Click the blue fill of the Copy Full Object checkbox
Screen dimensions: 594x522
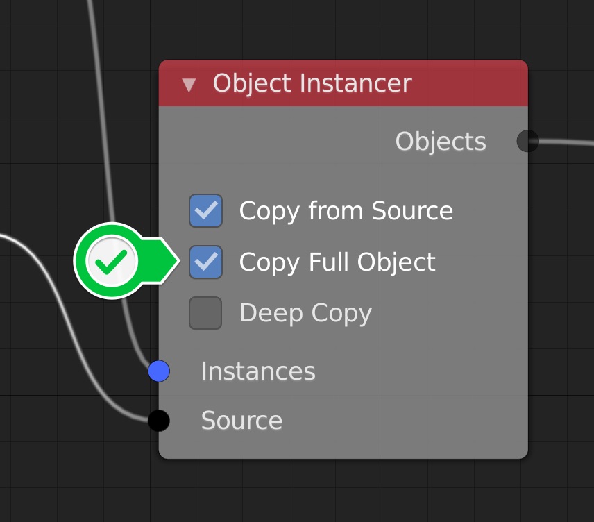[205, 262]
